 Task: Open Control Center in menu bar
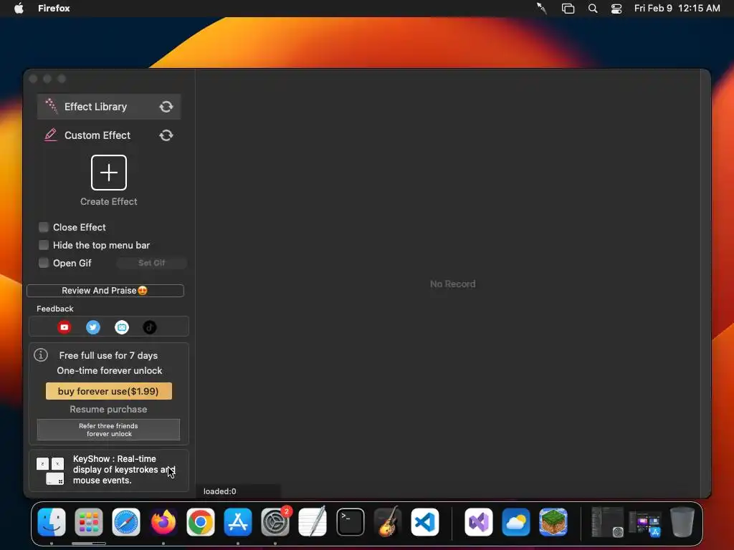tap(616, 9)
